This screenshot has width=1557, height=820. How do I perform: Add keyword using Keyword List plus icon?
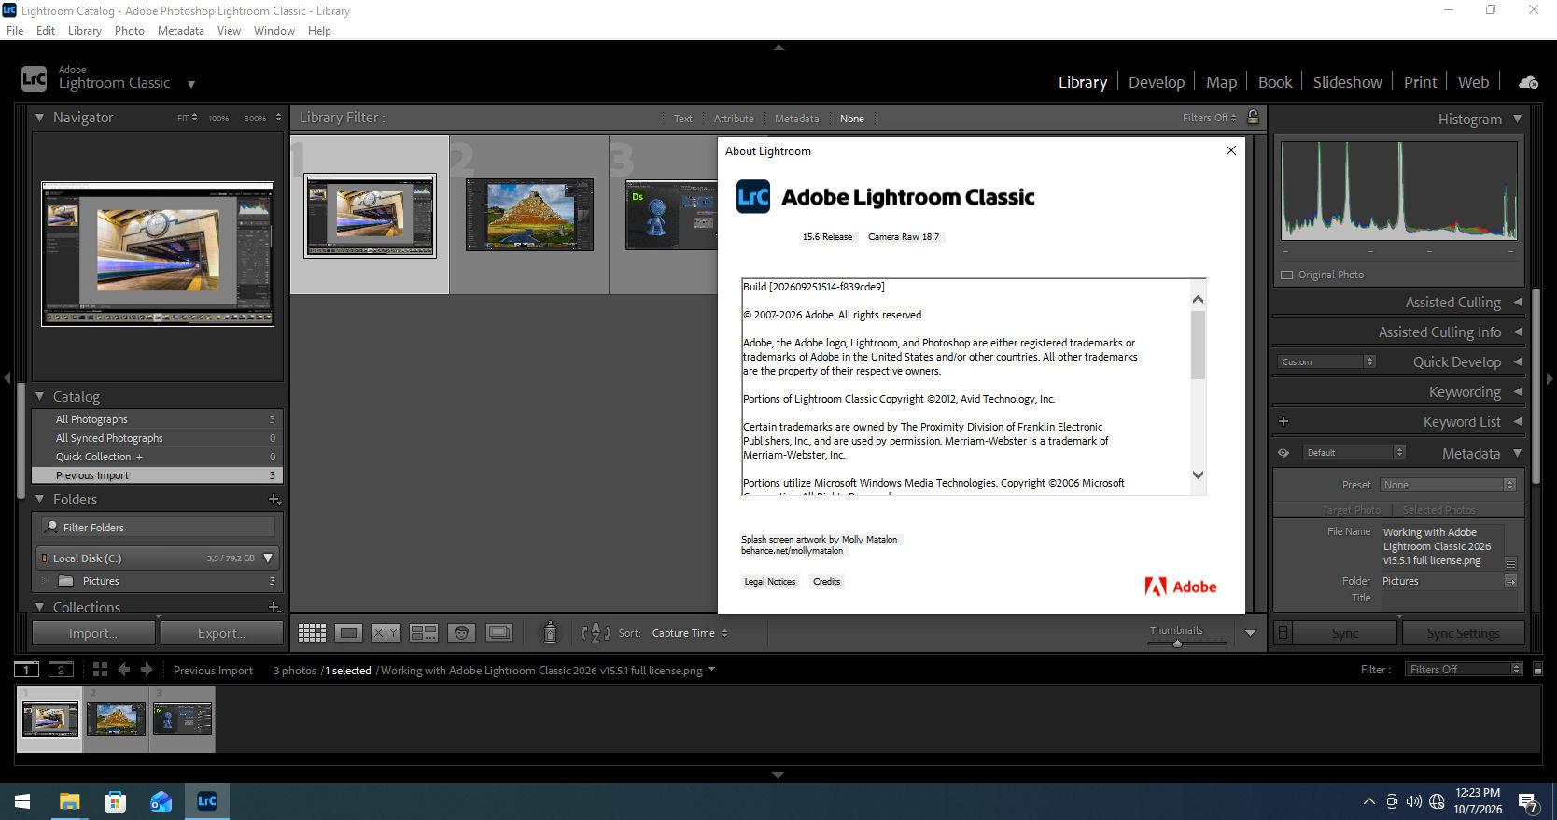pyautogui.click(x=1283, y=421)
